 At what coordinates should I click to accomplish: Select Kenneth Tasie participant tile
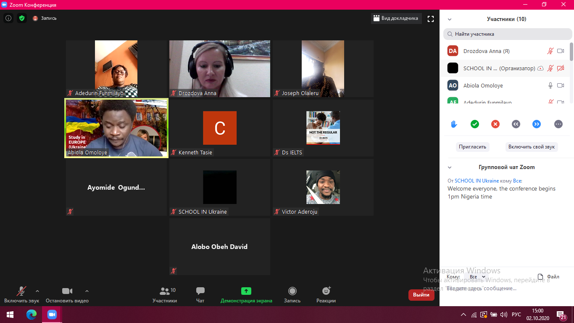click(x=220, y=128)
